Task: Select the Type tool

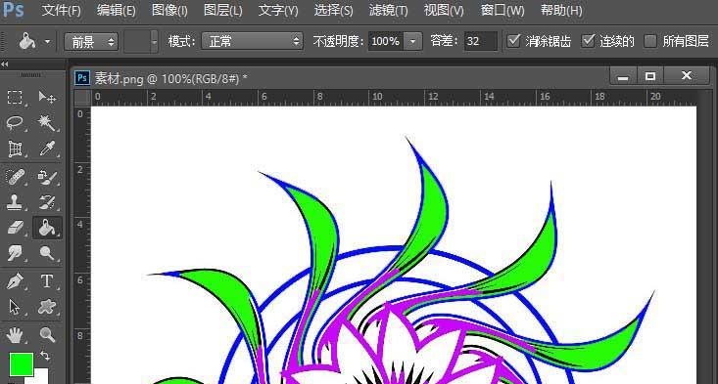Action: tap(47, 281)
